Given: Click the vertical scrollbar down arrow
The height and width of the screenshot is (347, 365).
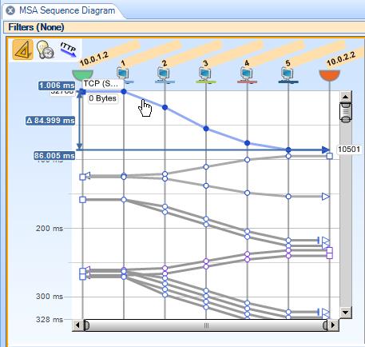Looking at the screenshot, I should 346,312.
